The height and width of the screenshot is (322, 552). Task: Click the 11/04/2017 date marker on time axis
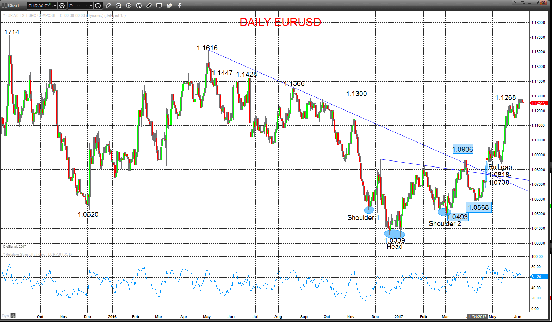coord(477,317)
